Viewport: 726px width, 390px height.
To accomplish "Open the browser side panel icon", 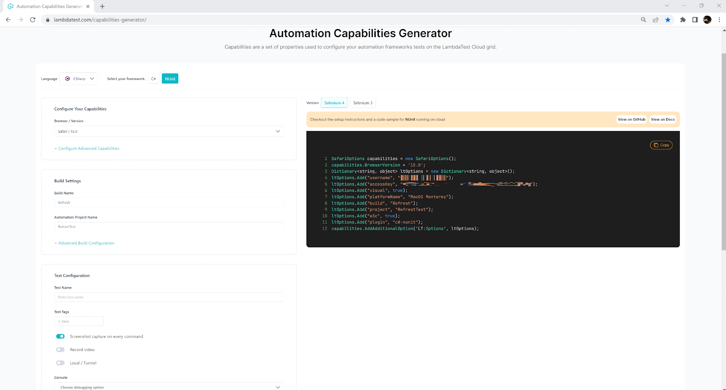I will tap(695, 19).
